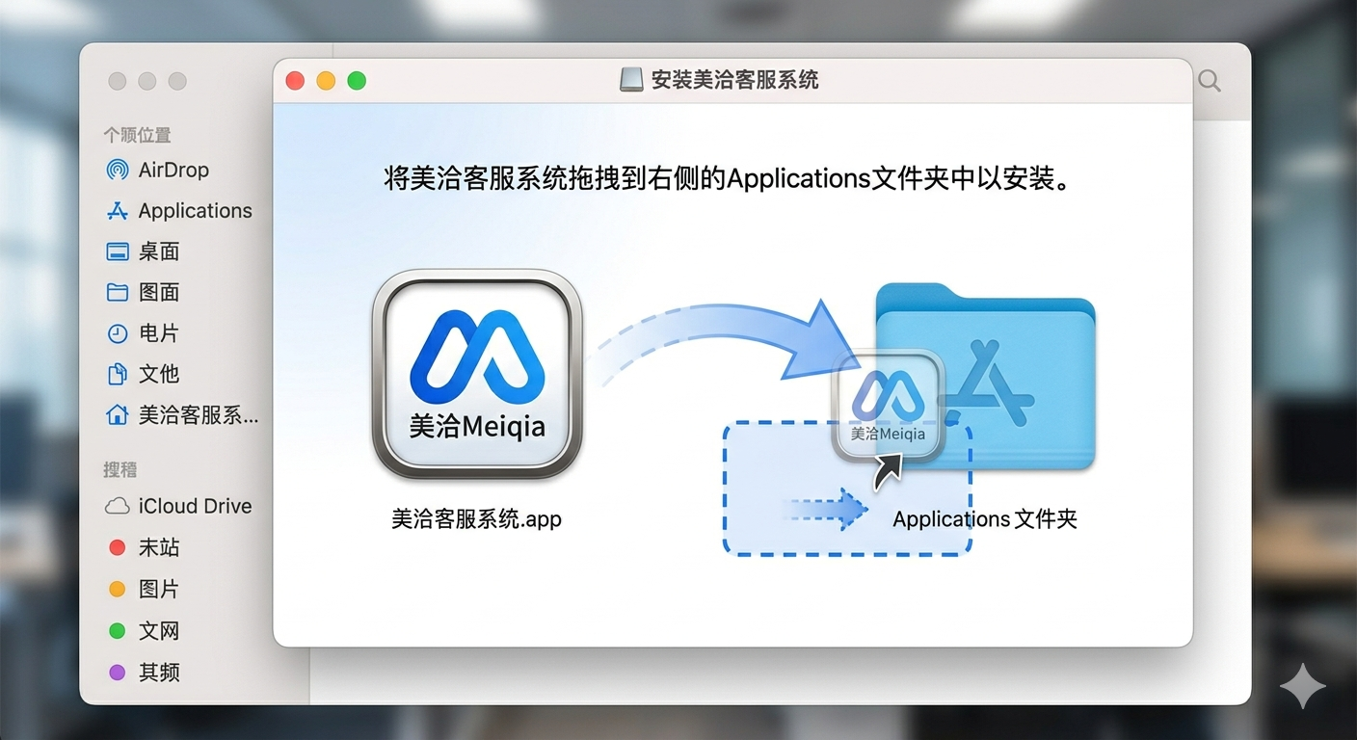The width and height of the screenshot is (1357, 740).
Task: Open the 桌面 sidebar item
Action: [161, 251]
